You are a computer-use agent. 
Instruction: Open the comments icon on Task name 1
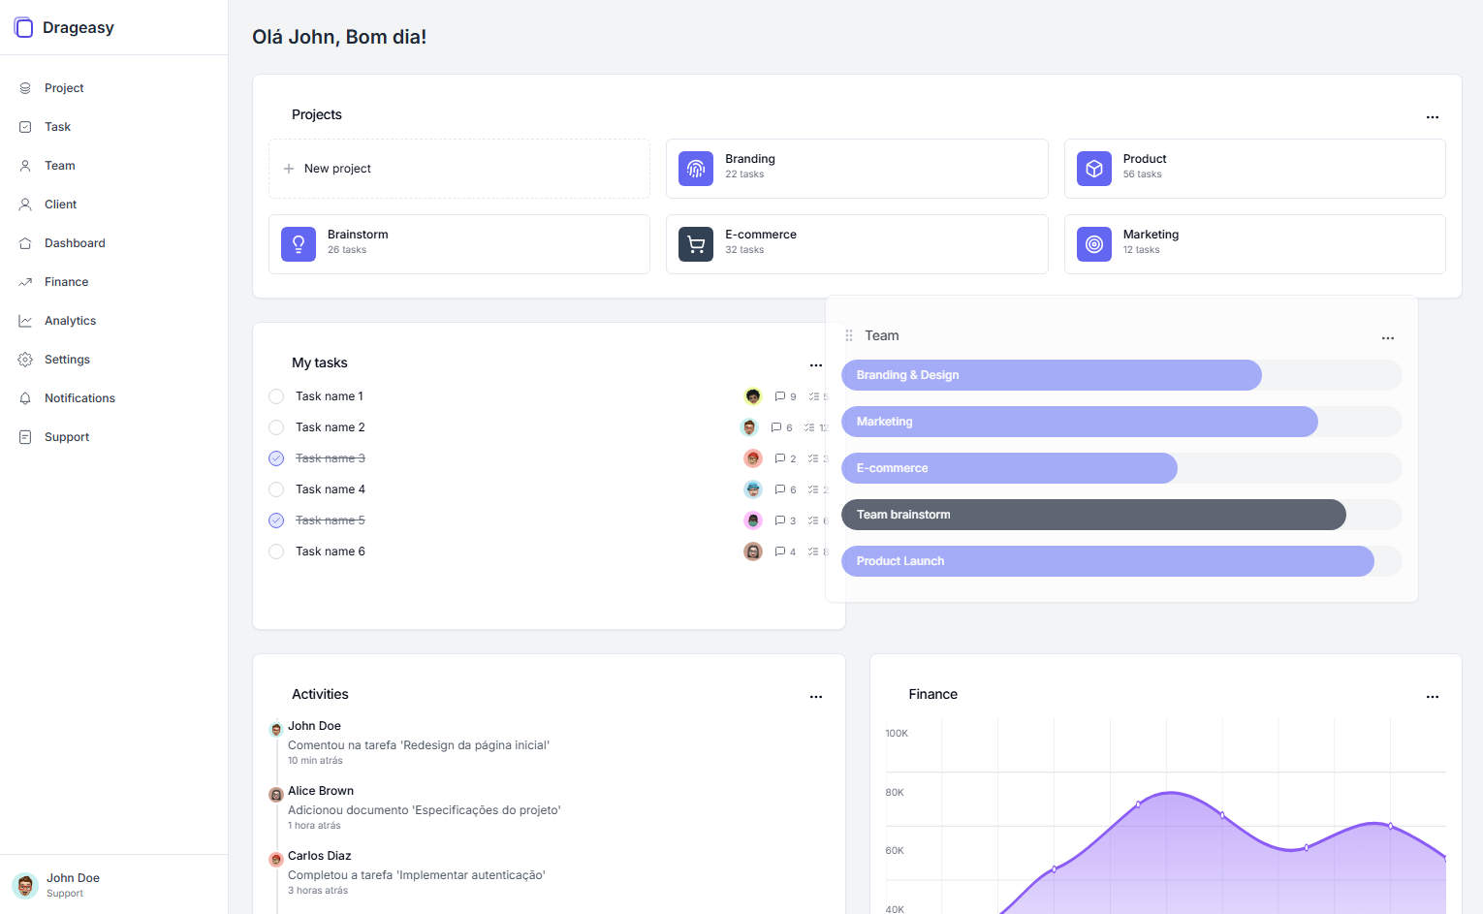click(778, 395)
